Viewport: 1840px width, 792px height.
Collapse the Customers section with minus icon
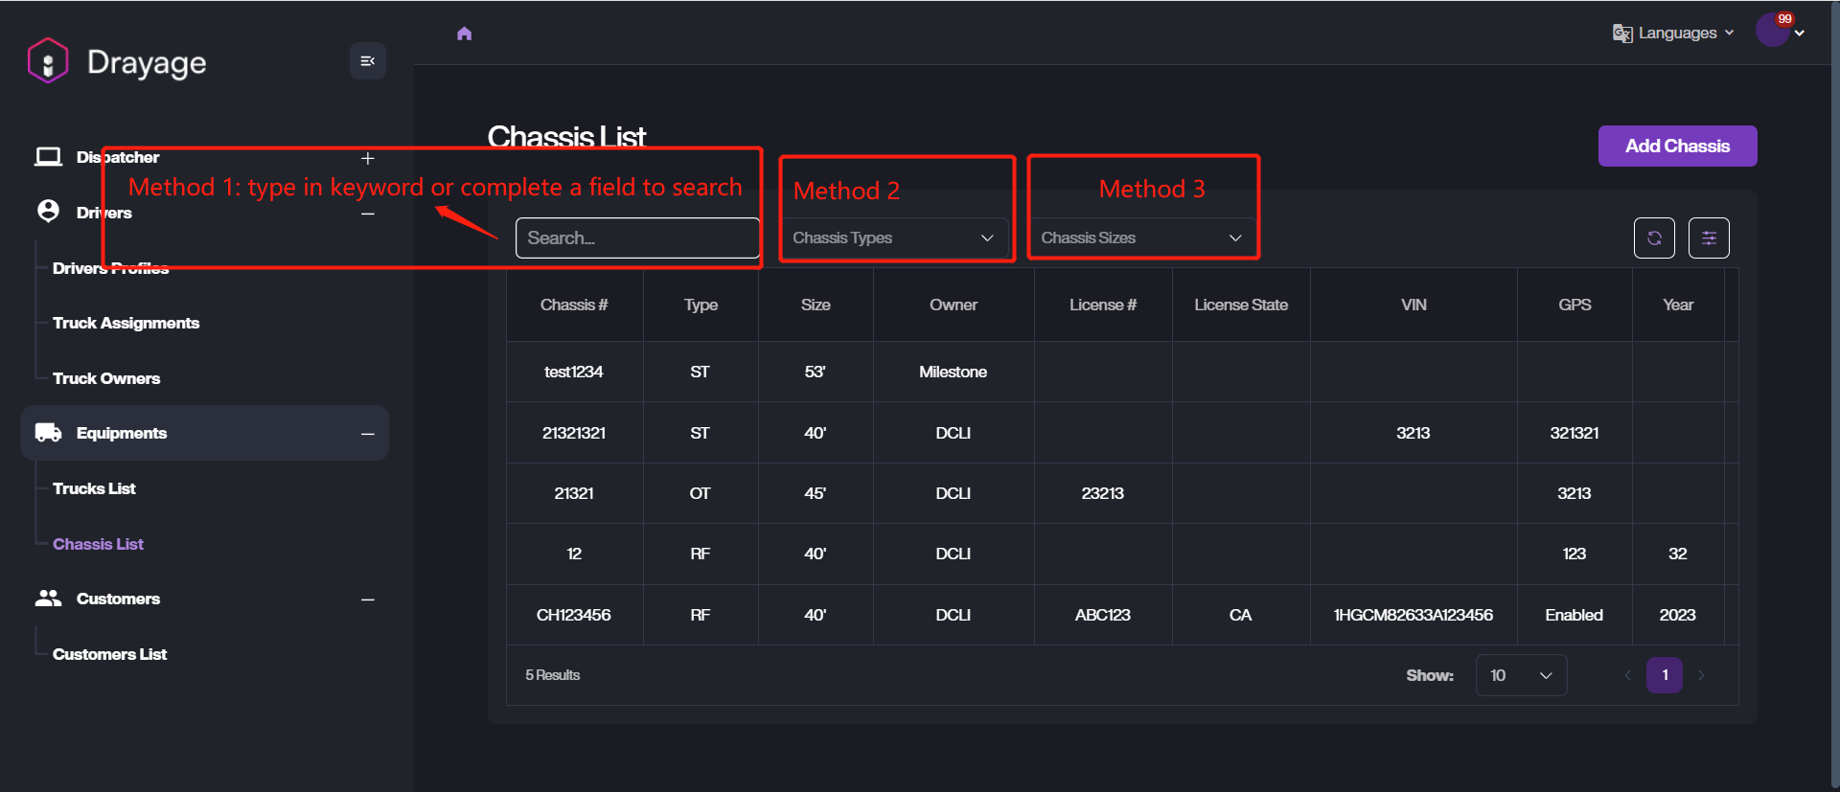click(367, 600)
